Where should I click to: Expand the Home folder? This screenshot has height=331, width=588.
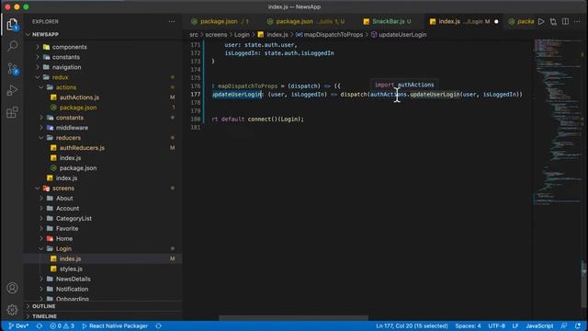64,239
